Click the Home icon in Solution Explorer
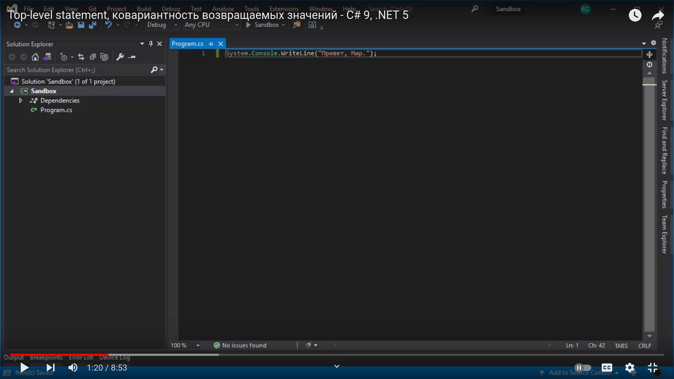Image resolution: width=674 pixels, height=379 pixels. point(35,57)
